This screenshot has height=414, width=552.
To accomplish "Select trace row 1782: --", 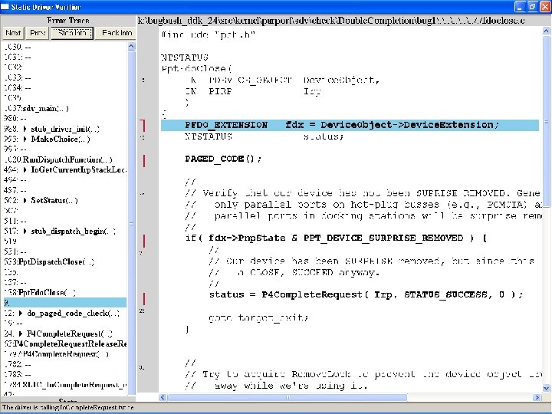I will (x=17, y=364).
